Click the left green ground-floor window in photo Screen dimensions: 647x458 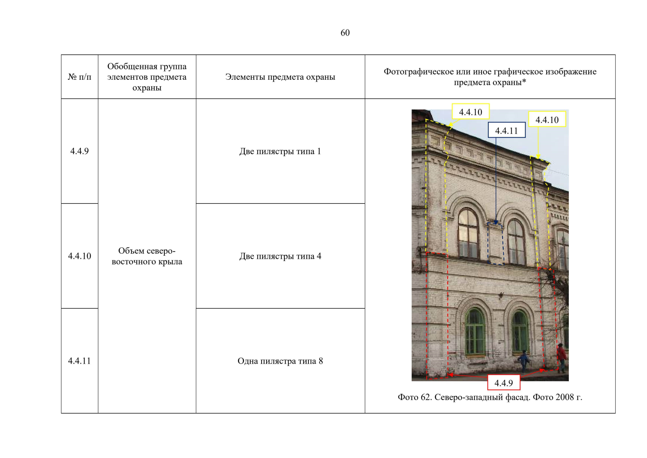coord(474,331)
